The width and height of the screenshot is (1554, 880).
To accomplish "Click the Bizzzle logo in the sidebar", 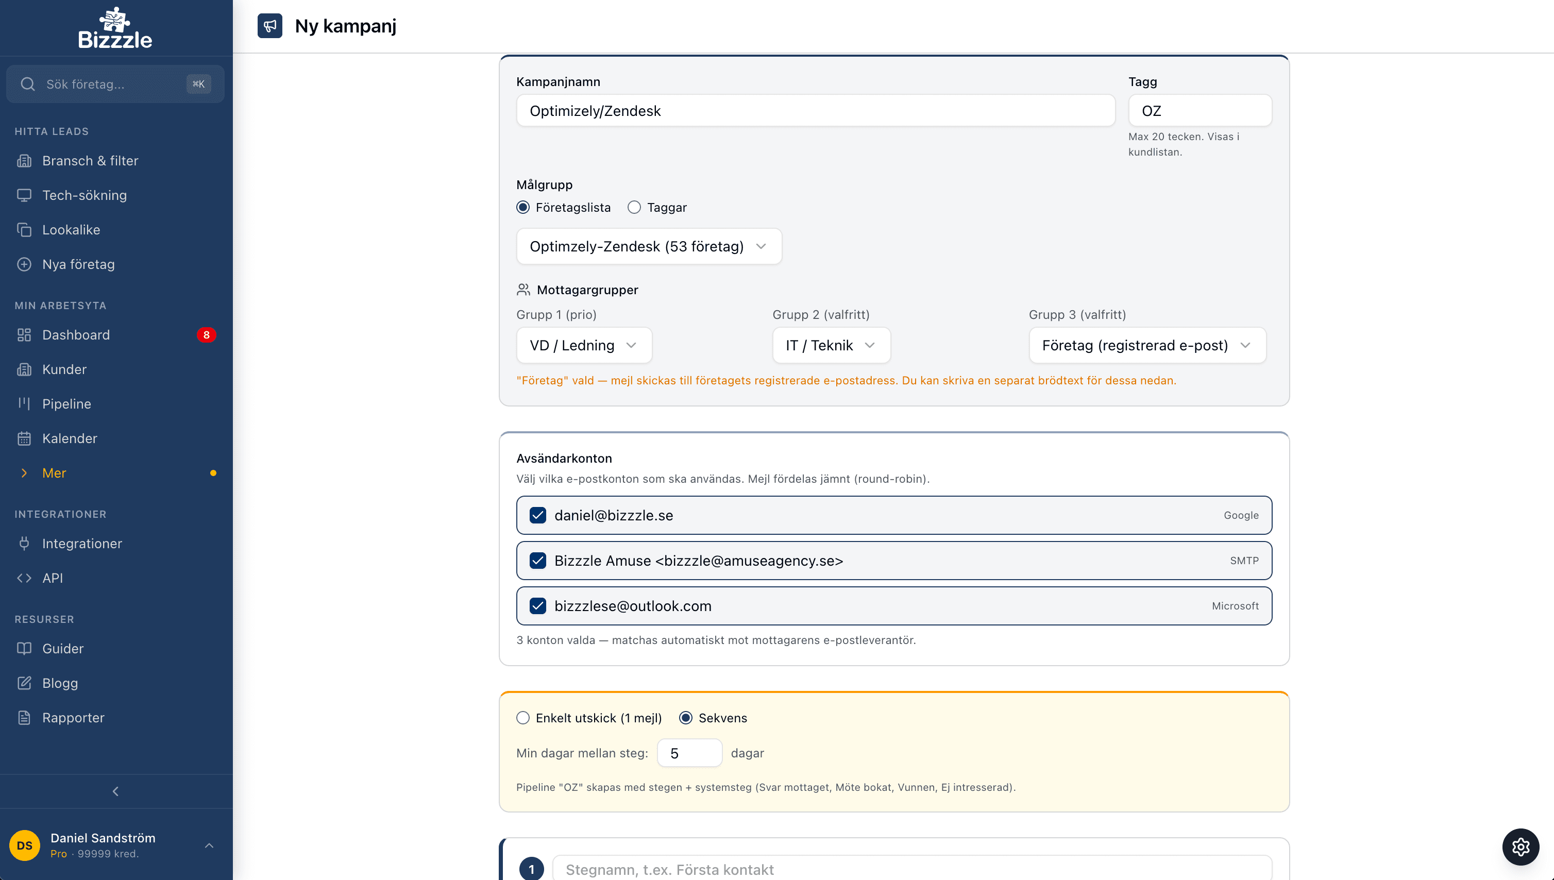I will point(115,28).
